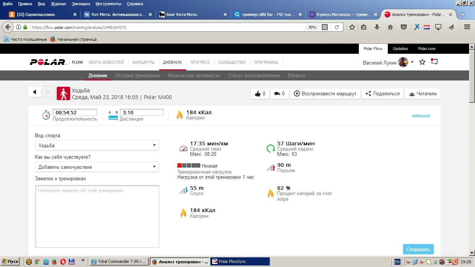Switch to Статус восстановления tab

click(x=254, y=75)
